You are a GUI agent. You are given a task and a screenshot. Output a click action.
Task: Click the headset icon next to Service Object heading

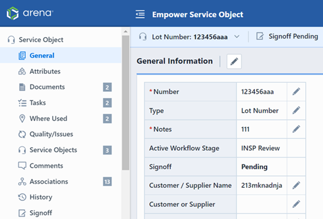pyautogui.click(x=11, y=39)
